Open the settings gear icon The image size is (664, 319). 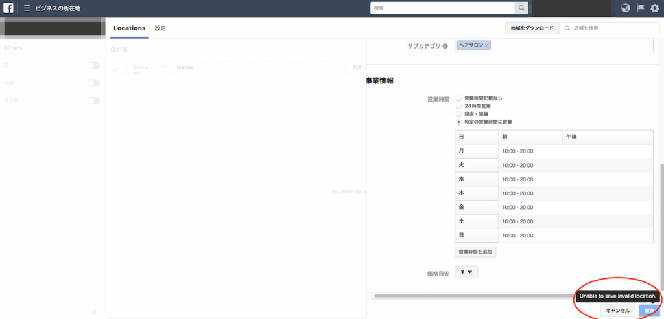[x=655, y=8]
